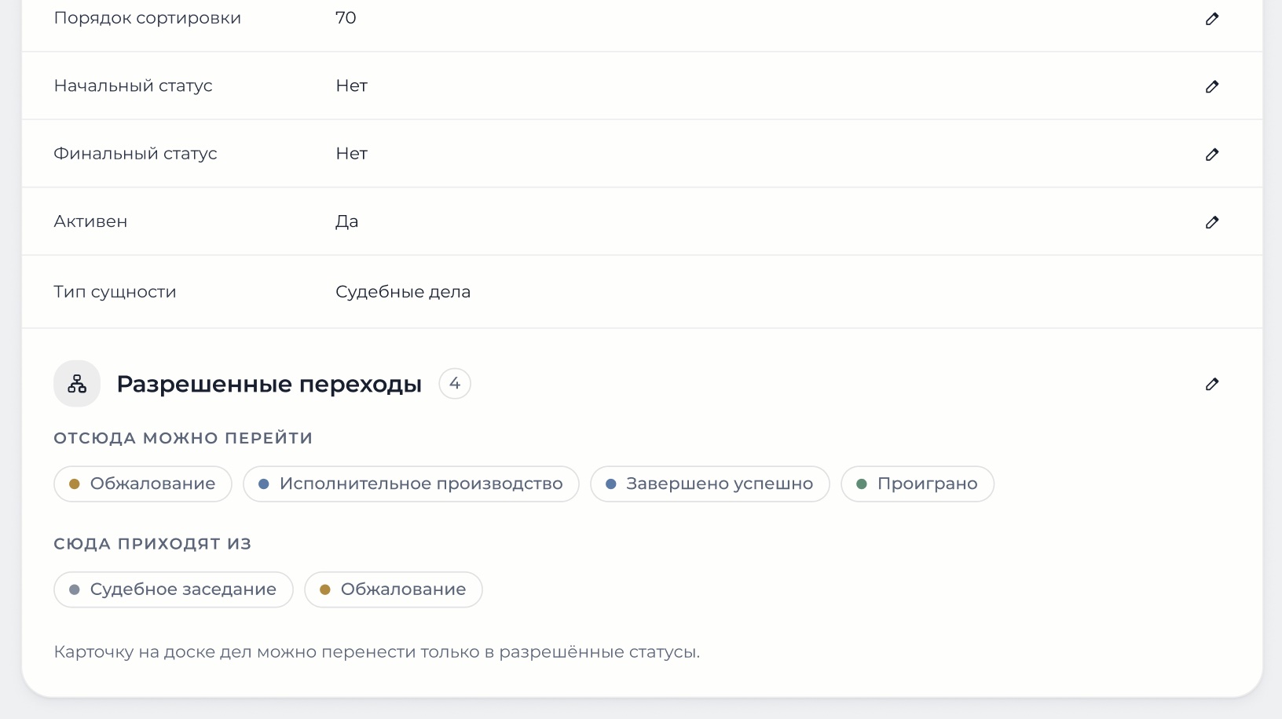Screen dimensions: 1282x719
Task: Click the СЮДА ПРИХОДЯТ ИЗ subheading
Action: pos(152,544)
